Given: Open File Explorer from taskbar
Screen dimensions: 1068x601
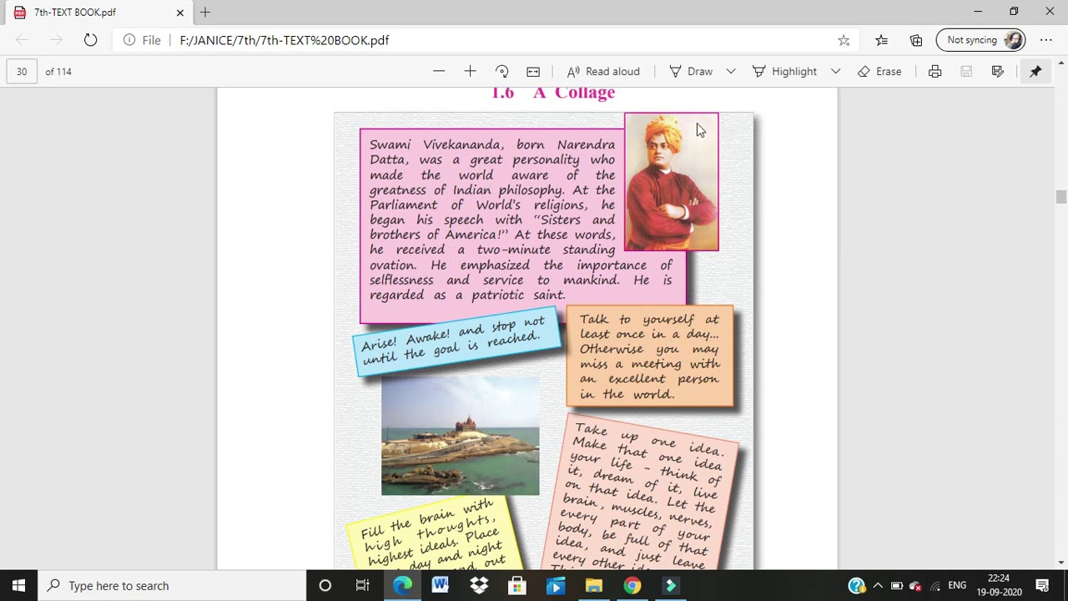Looking at the screenshot, I should point(594,586).
